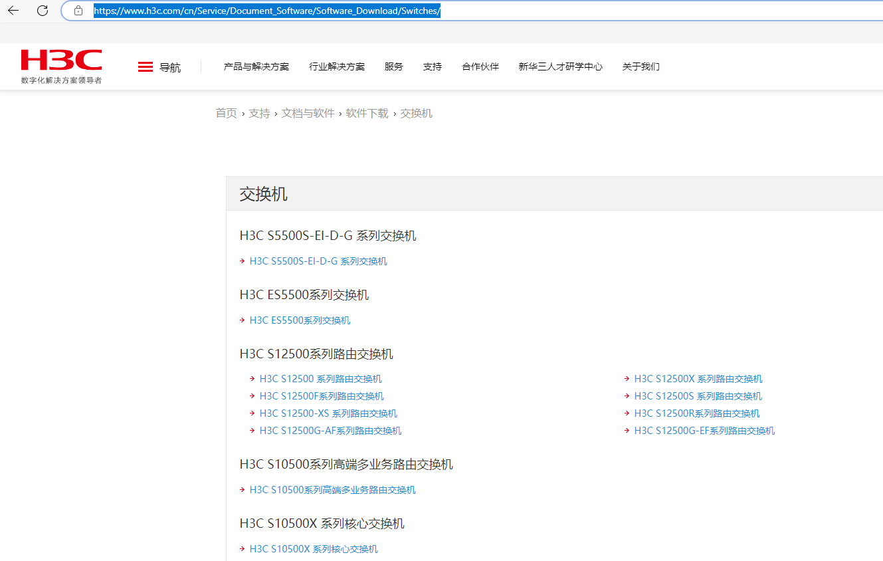This screenshot has width=883, height=561.
Task: Open H3C S12500X 系列路由交换机 link
Action: pyautogui.click(x=698, y=379)
